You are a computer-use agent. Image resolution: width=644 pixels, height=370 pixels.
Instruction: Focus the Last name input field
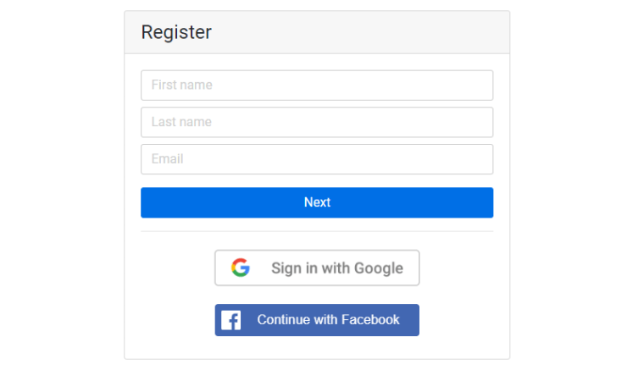pos(317,122)
